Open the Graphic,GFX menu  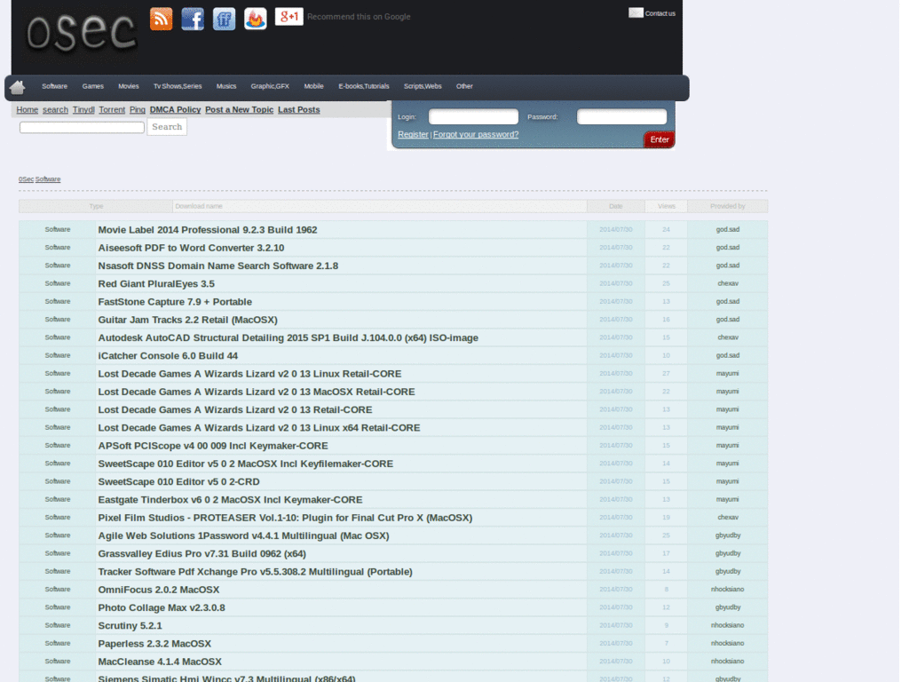click(270, 86)
